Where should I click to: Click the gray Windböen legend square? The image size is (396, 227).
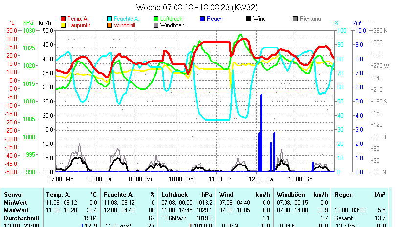click(156, 25)
